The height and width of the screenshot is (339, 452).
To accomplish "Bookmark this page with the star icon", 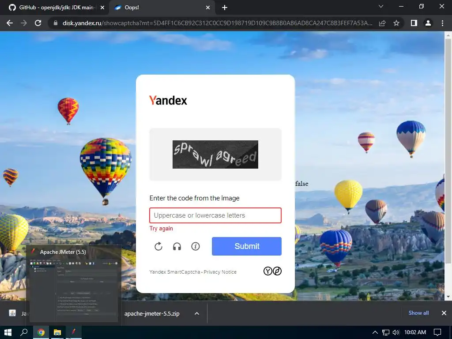I will coord(396,23).
